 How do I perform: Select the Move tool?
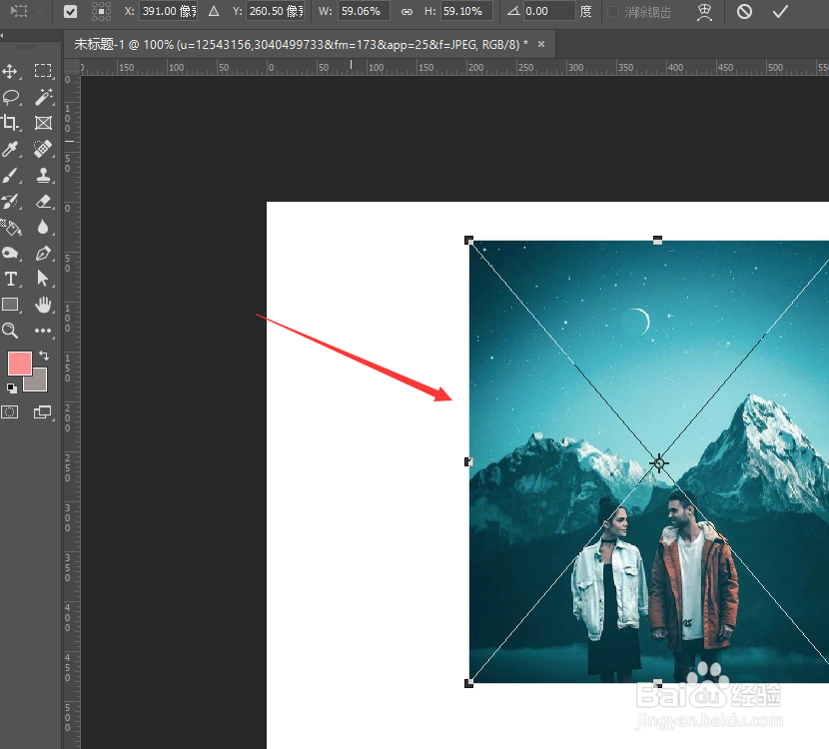click(10, 71)
